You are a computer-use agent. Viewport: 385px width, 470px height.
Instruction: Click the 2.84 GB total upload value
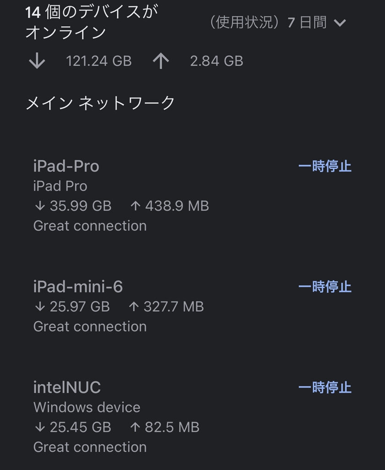coord(216,61)
